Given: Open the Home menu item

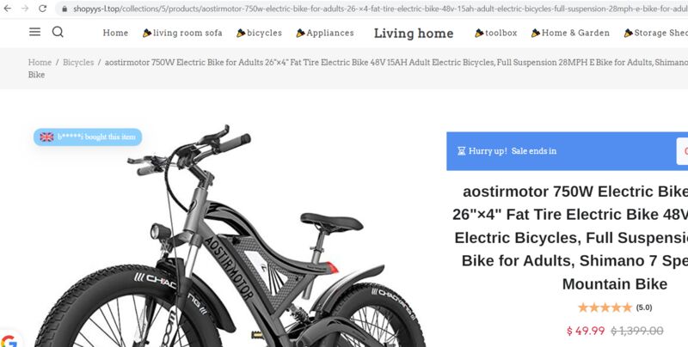Looking at the screenshot, I should [x=115, y=33].
